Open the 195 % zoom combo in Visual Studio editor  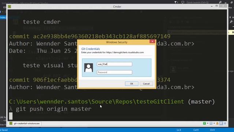click(x=3, y=117)
